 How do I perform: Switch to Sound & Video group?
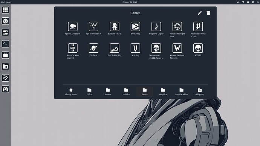pos(181,92)
